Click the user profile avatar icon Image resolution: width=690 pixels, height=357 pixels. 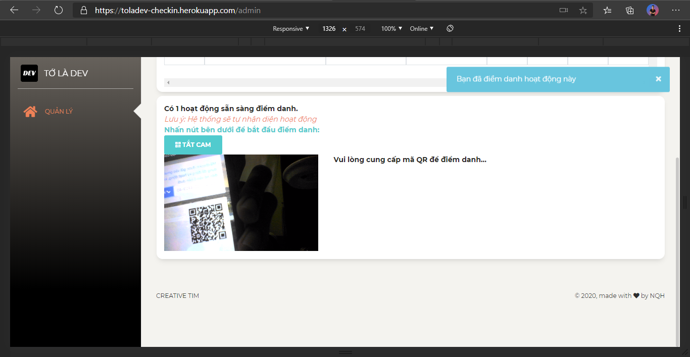coord(653,10)
